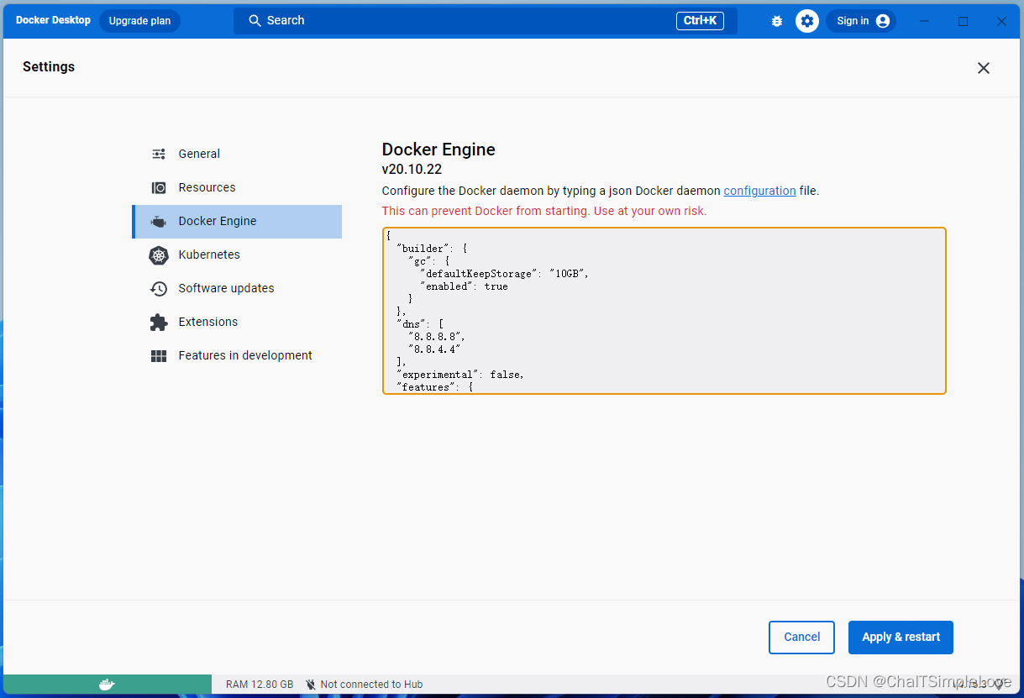Select the General settings icon

pyautogui.click(x=158, y=154)
